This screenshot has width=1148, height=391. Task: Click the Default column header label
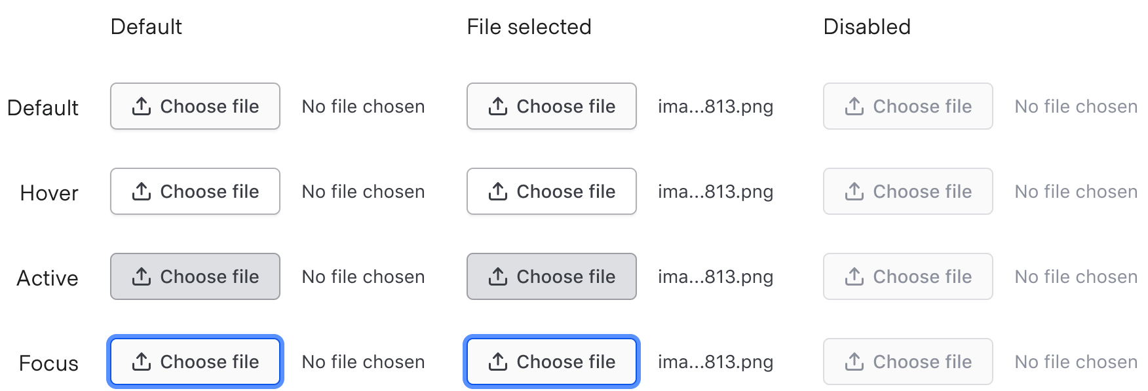coord(147,26)
